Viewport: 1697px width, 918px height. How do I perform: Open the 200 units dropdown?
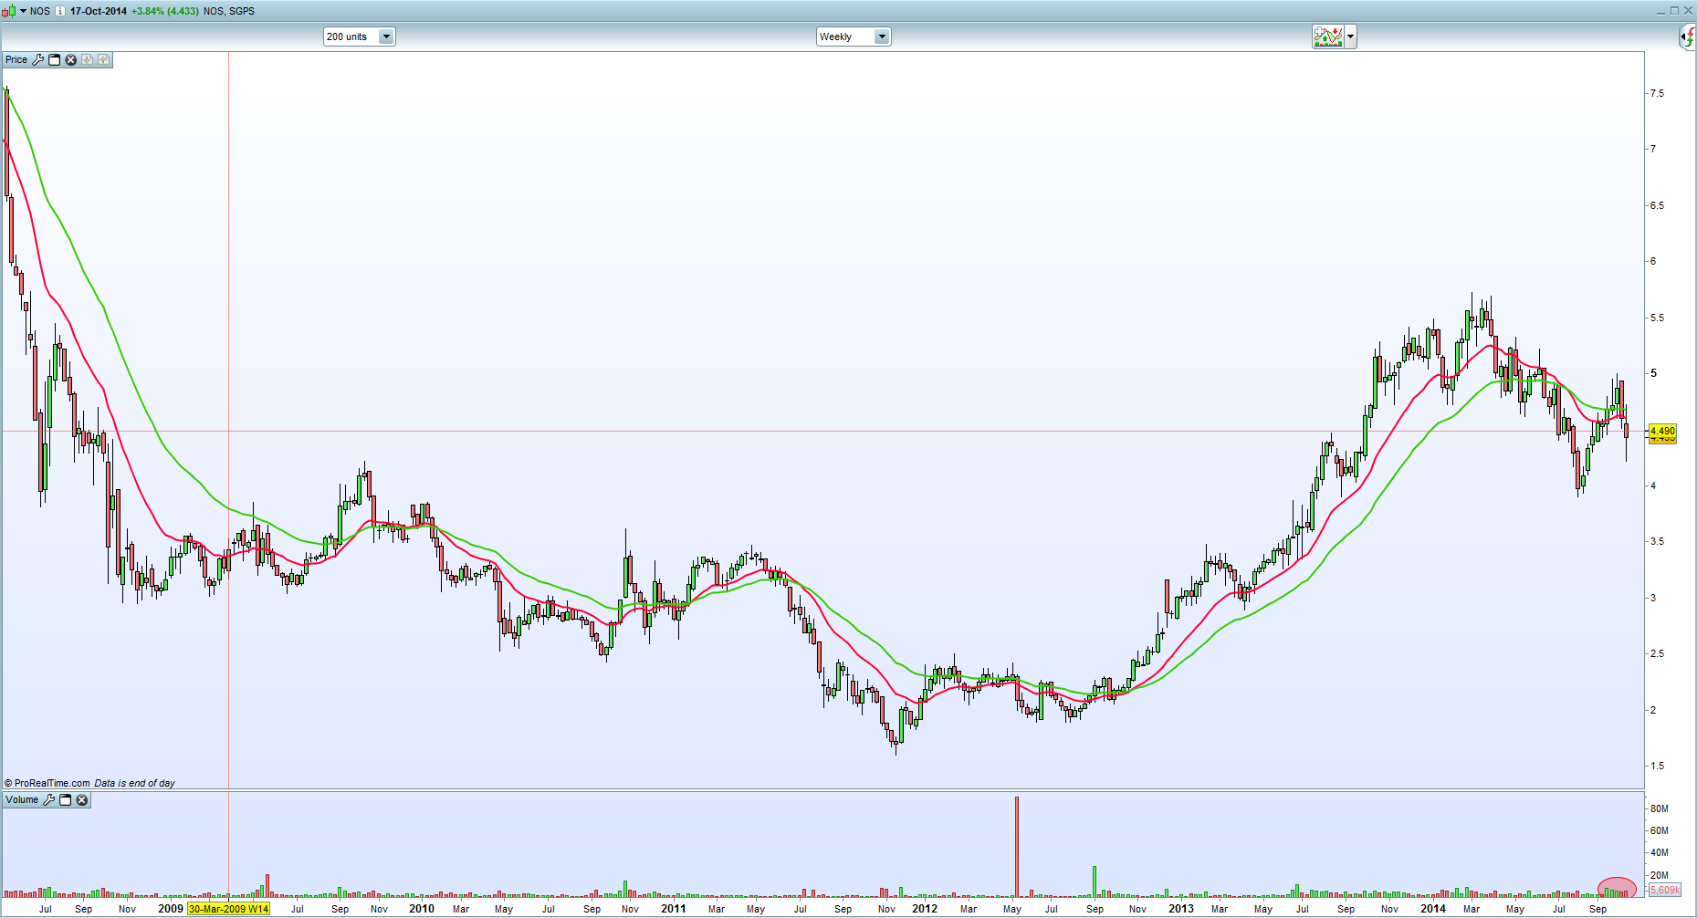[386, 37]
